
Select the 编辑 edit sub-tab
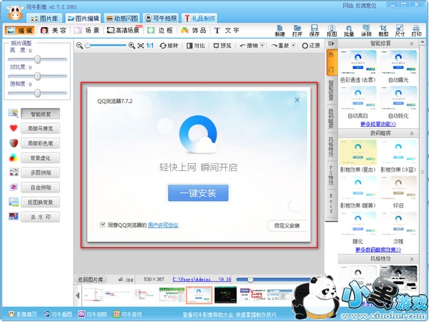tap(20, 30)
